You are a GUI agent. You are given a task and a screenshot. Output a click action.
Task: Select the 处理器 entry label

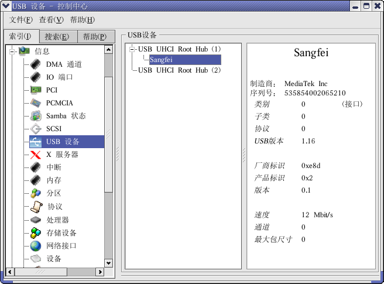[x=58, y=220]
